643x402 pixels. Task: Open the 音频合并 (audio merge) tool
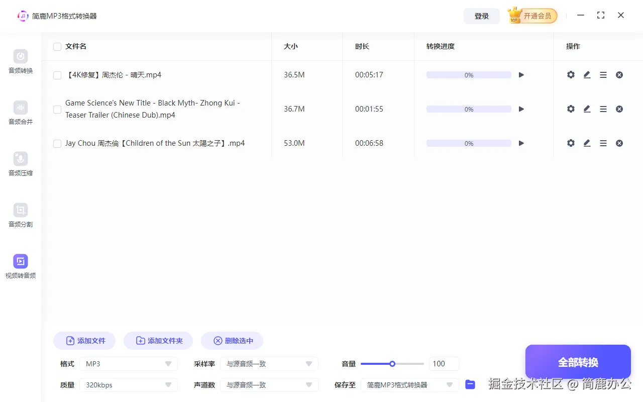pyautogui.click(x=20, y=114)
